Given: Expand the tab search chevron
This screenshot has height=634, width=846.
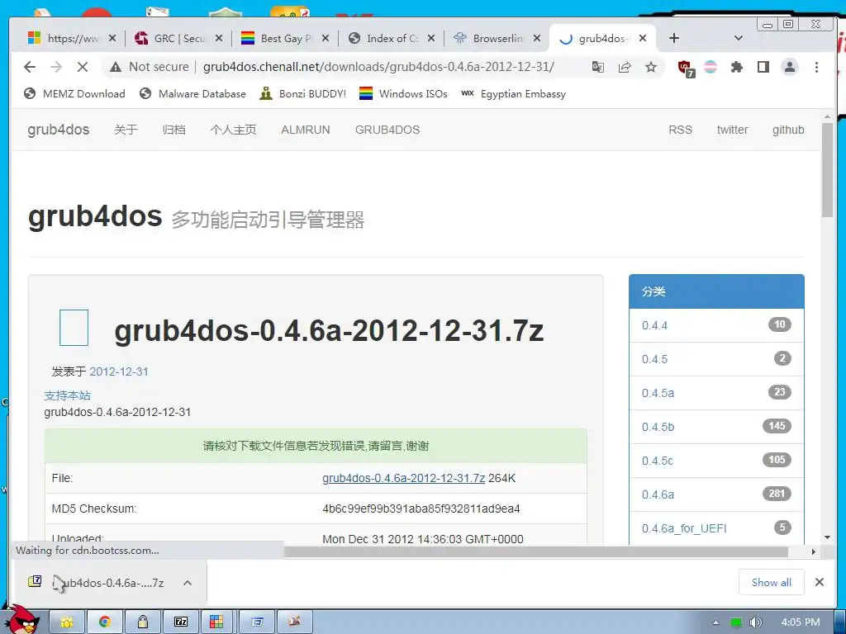Looking at the screenshot, I should click(x=739, y=38).
